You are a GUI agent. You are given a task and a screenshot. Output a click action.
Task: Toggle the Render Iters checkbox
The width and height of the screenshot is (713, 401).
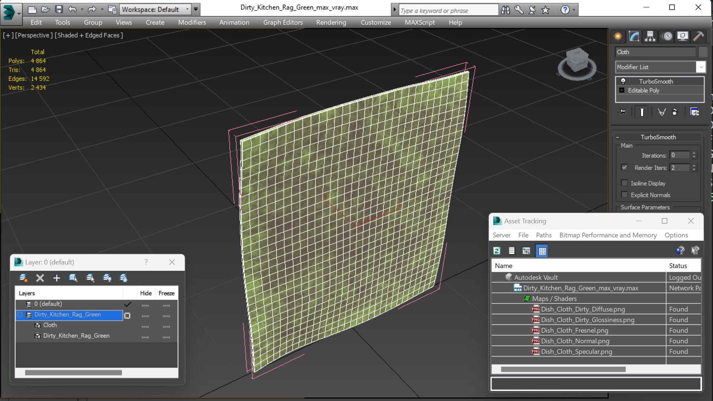point(624,167)
